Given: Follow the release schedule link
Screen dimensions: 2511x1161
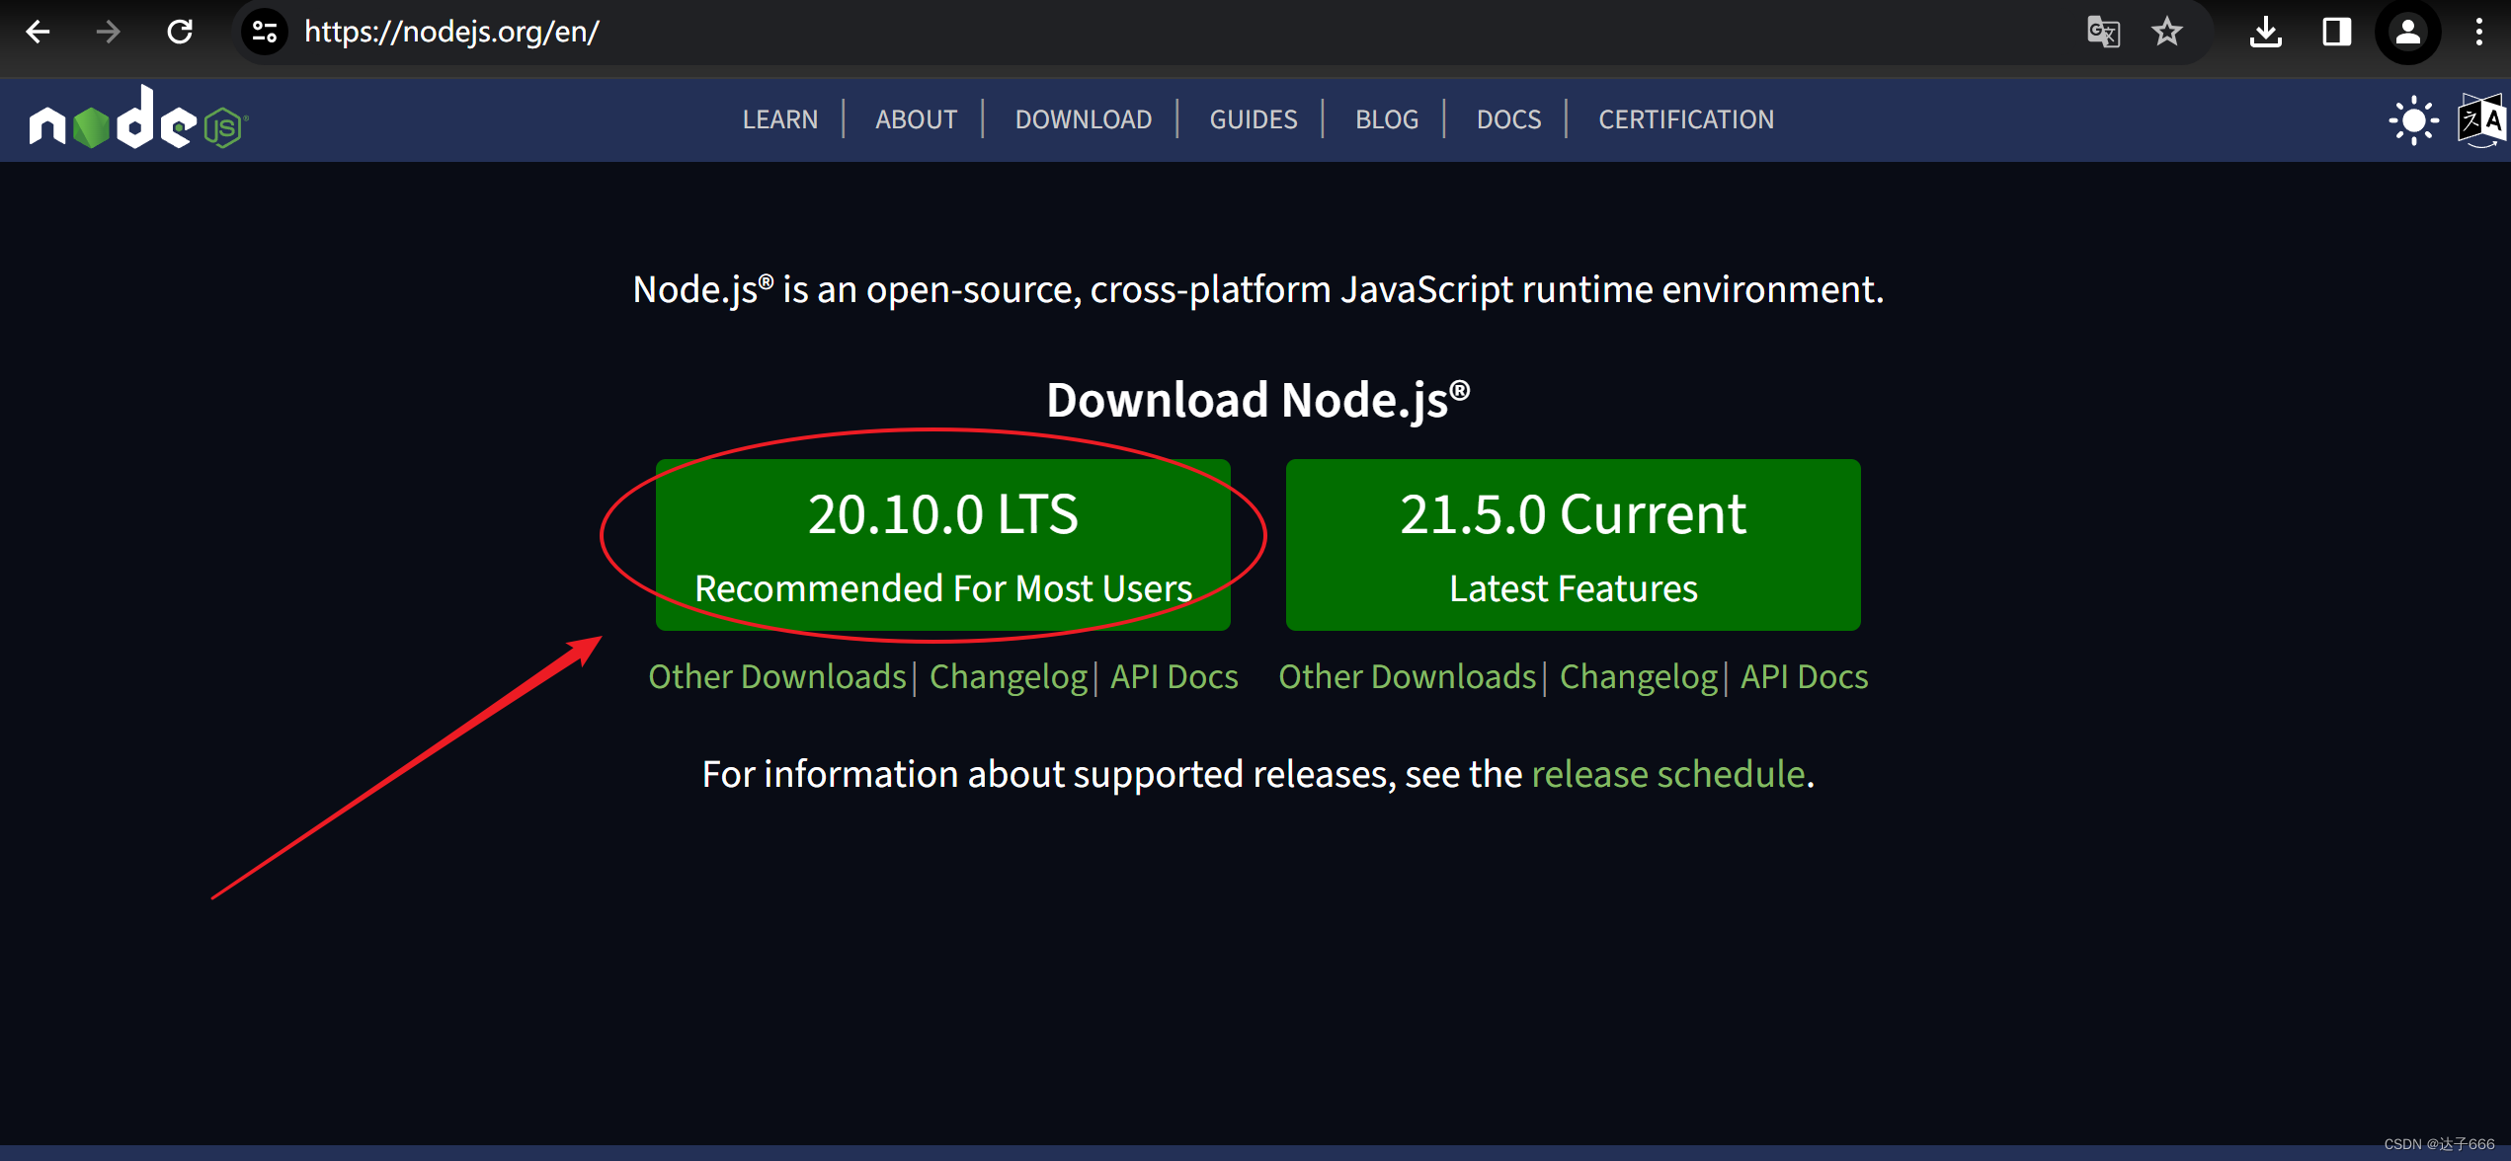Looking at the screenshot, I should (1668, 774).
